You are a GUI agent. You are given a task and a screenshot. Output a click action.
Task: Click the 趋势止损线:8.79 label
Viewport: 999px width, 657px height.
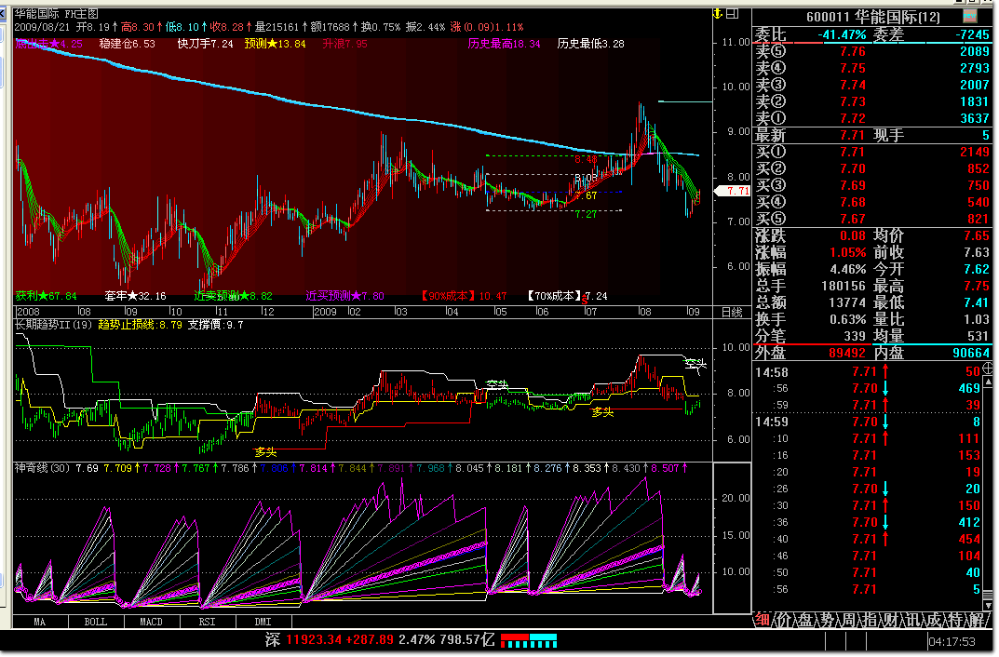coord(141,326)
